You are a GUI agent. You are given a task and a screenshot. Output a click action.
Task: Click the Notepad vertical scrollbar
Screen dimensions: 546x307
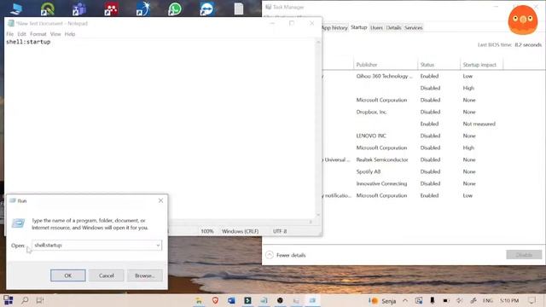tap(318, 129)
